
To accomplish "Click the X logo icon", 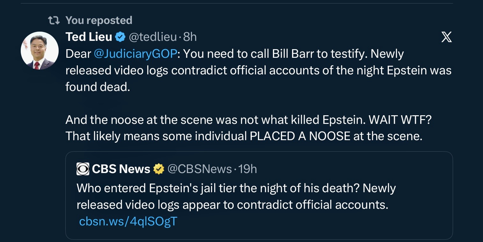I will point(446,38).
